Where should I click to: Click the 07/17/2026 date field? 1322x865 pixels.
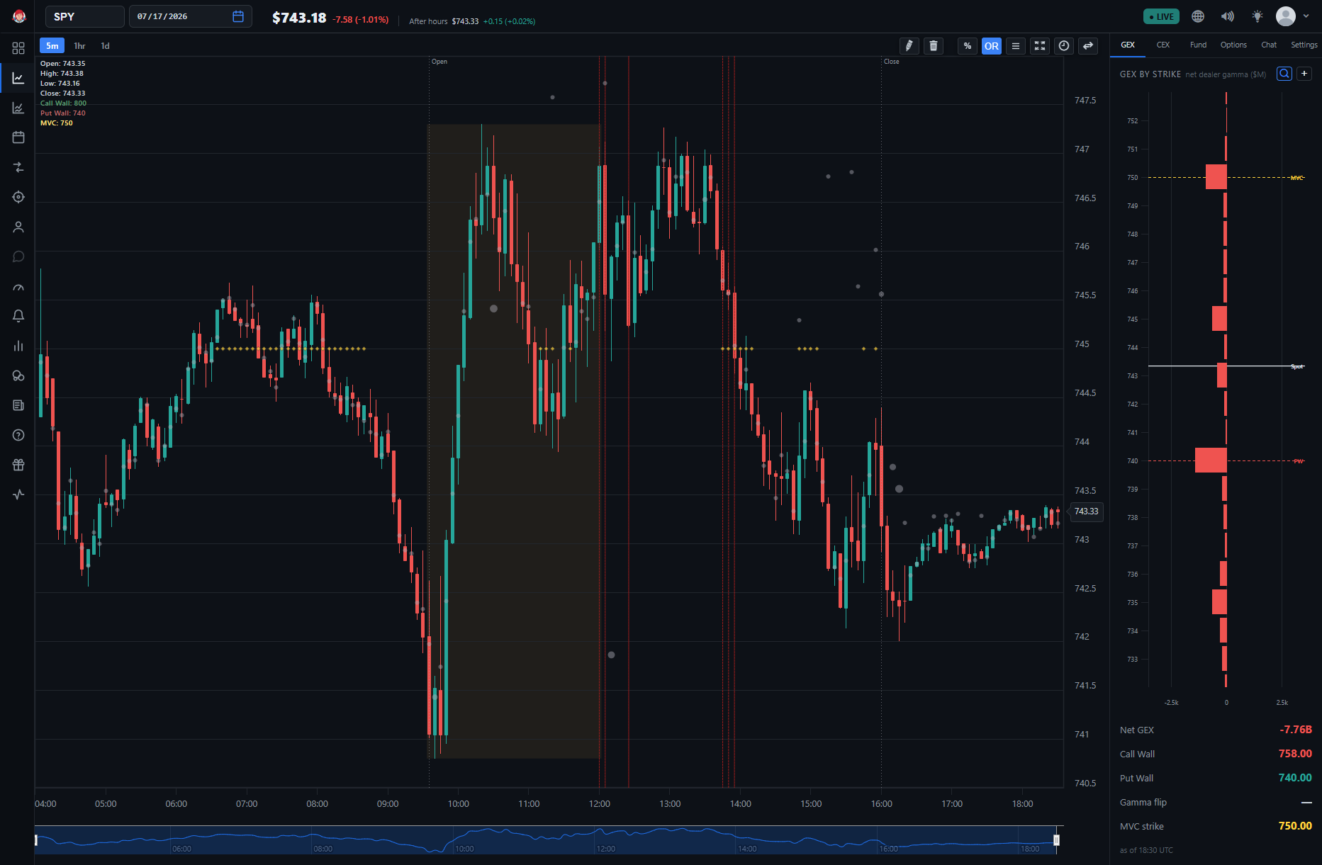[x=191, y=16]
